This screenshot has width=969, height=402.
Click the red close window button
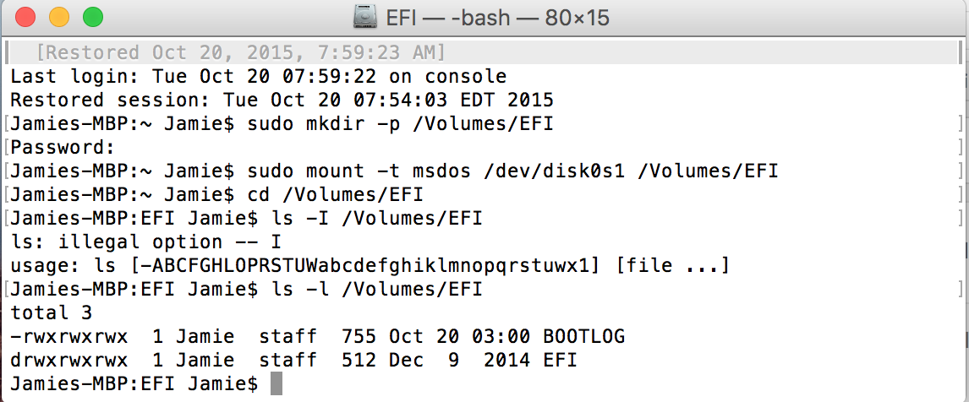25,17
